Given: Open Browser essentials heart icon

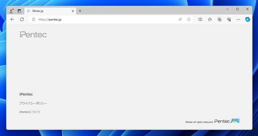Looking at the screenshot, I should pos(229,19).
